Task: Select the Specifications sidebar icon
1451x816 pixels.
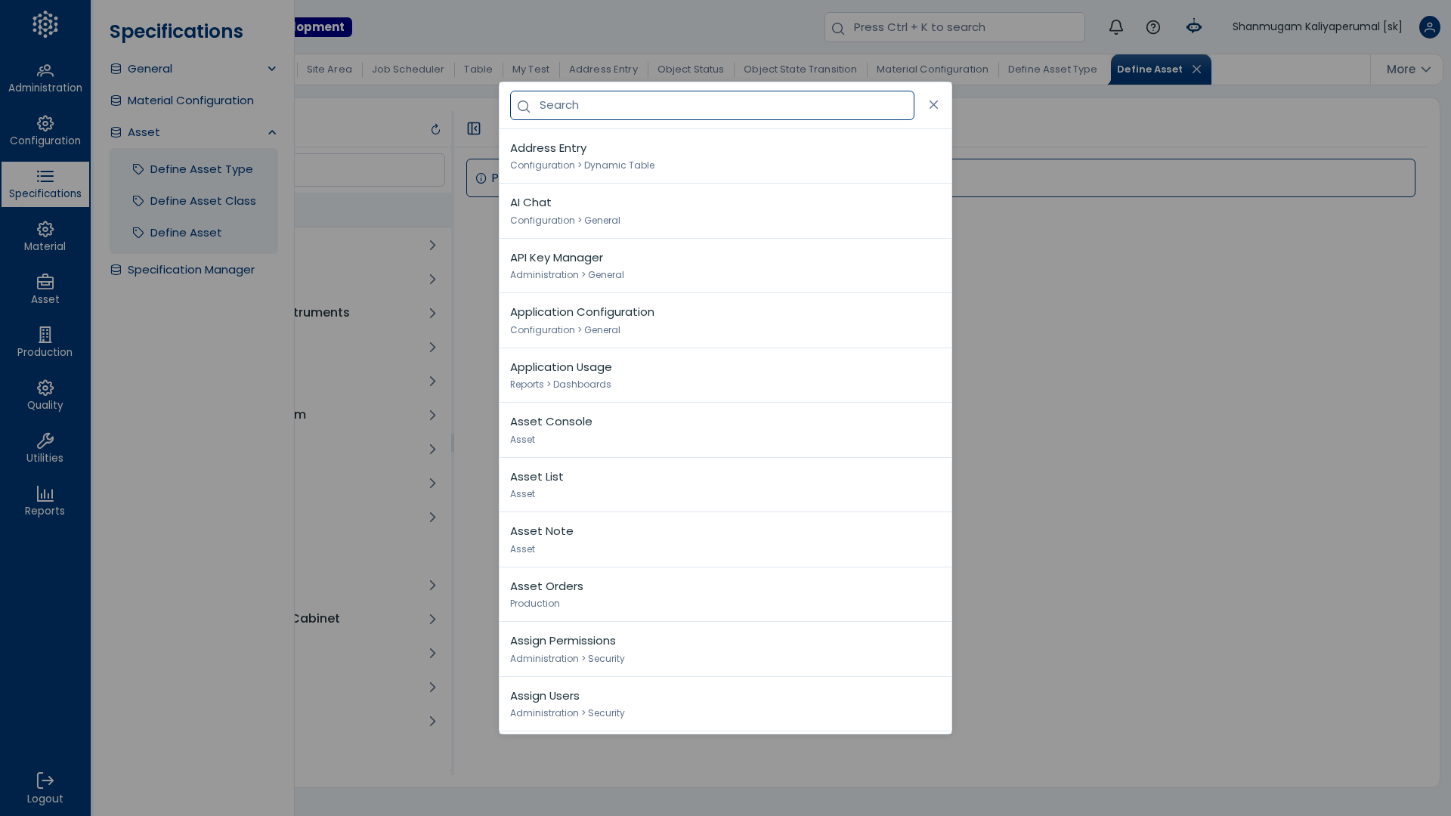Action: click(x=45, y=184)
